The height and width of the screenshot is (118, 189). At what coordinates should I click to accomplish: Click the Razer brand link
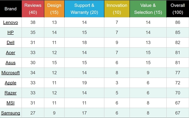11,93
